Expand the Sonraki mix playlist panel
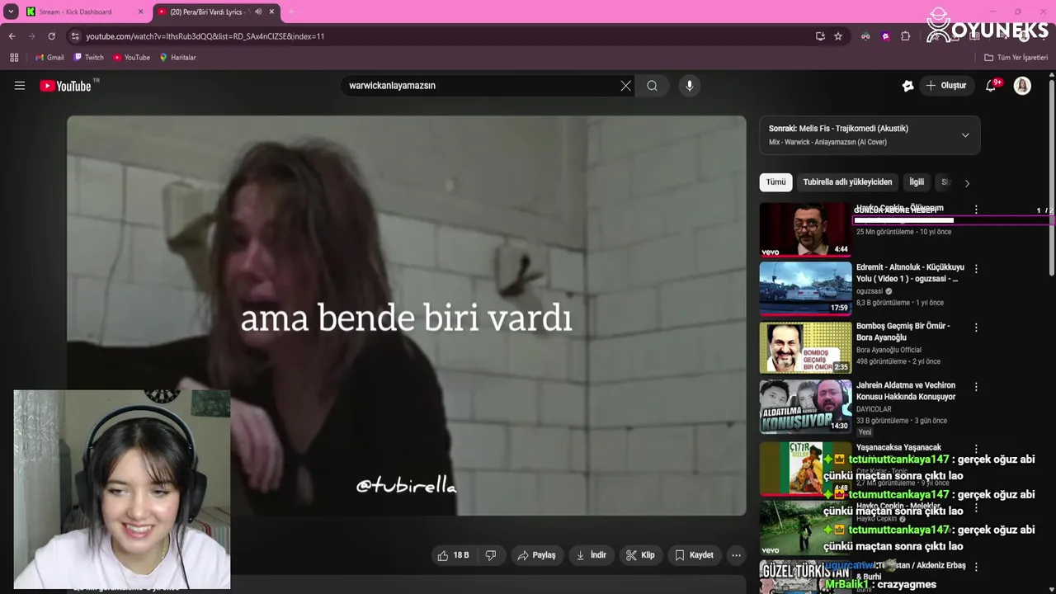This screenshot has width=1056, height=594. point(965,135)
